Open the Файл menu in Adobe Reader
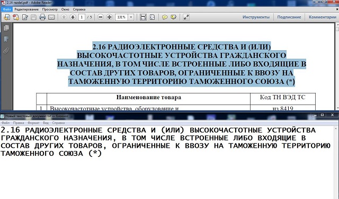Image resolution: width=339 pixels, height=199 pixels. pos(7,10)
